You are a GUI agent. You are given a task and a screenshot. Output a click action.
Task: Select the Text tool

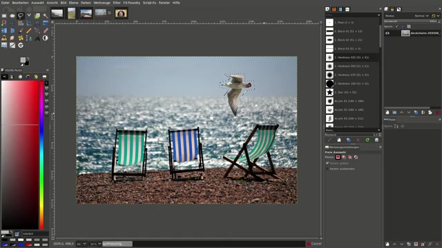(x=37, y=38)
